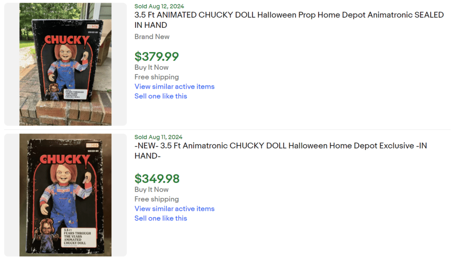
Task: Select Sell one like this under second listing
Action: [x=160, y=218]
